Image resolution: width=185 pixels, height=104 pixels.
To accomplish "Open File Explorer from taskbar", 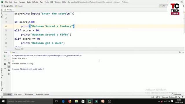I will click(76, 101).
